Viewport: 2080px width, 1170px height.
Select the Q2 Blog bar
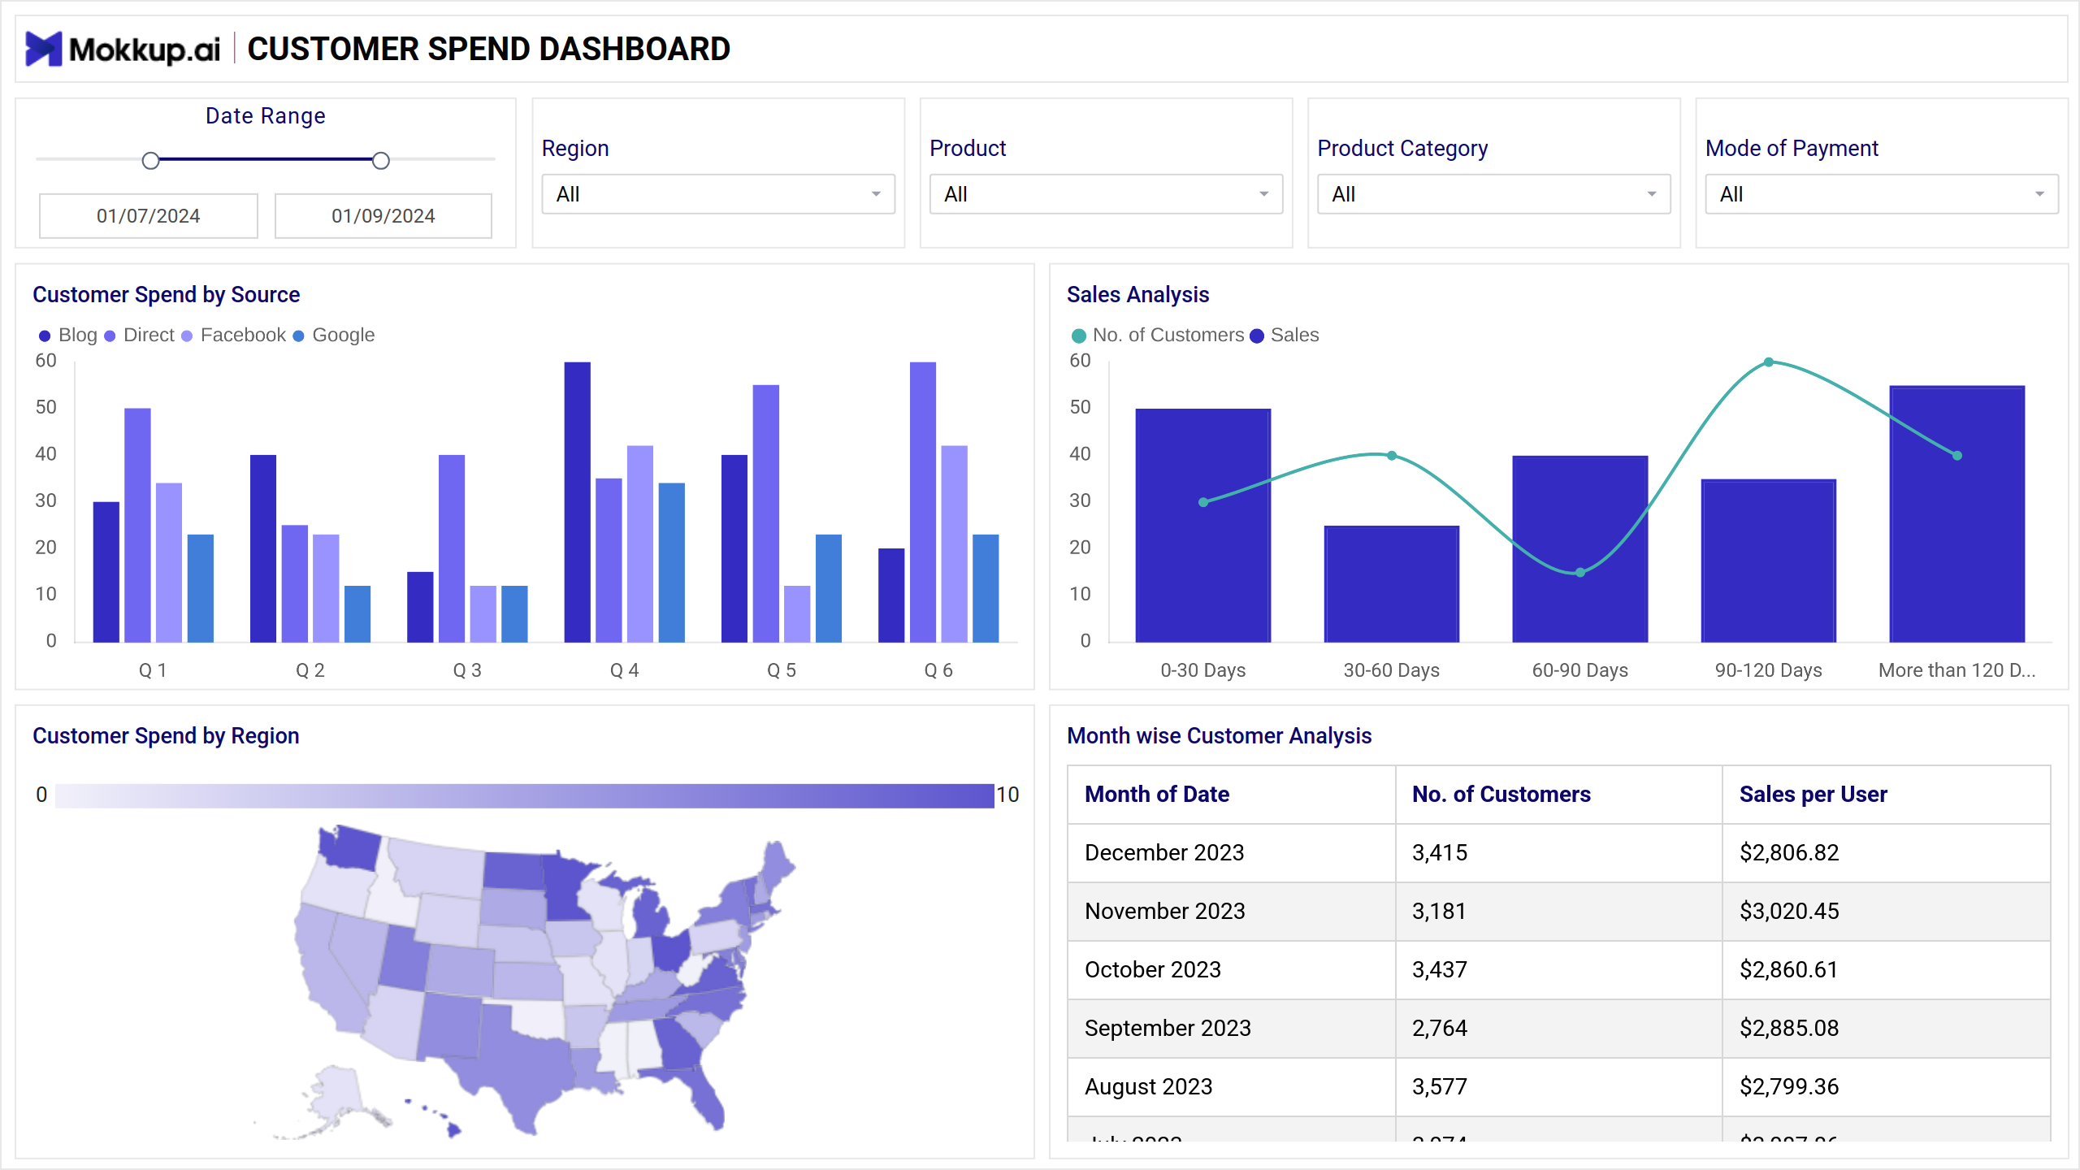263,548
